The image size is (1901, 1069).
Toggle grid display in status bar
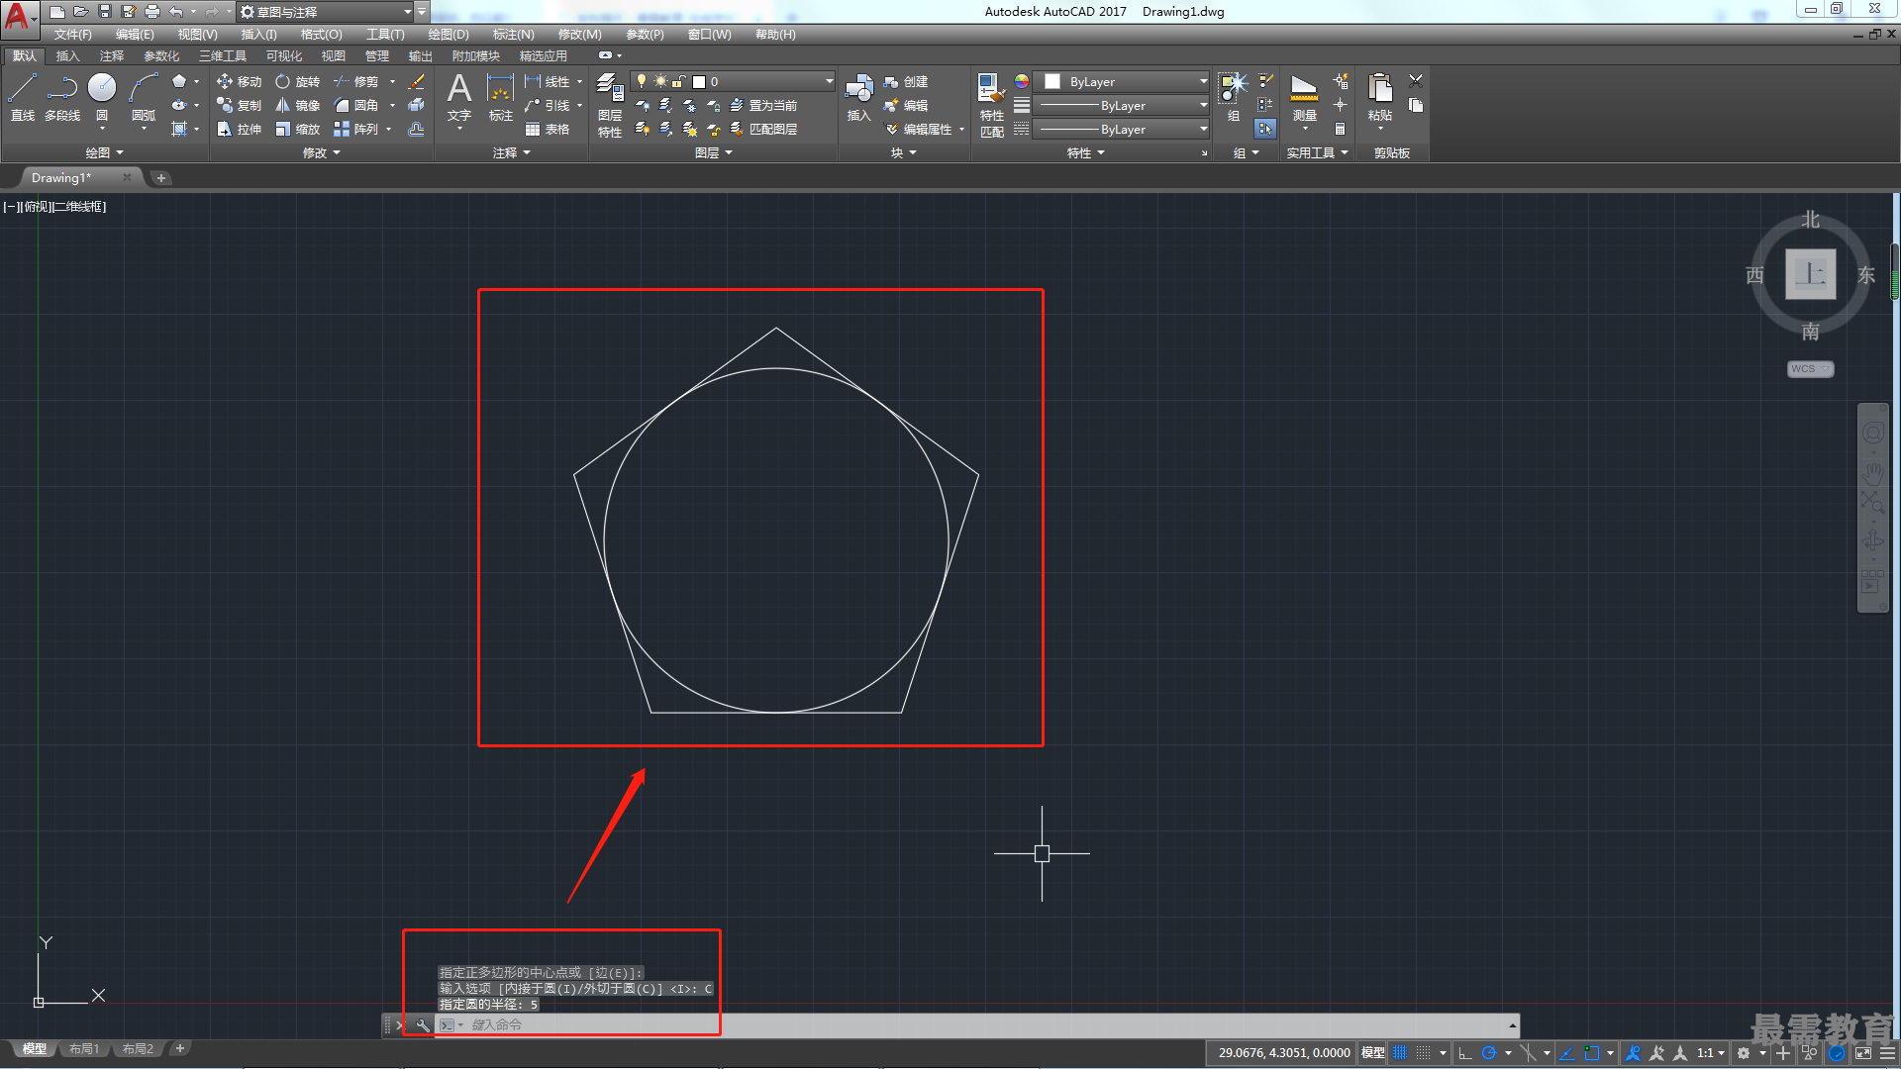1400,1053
